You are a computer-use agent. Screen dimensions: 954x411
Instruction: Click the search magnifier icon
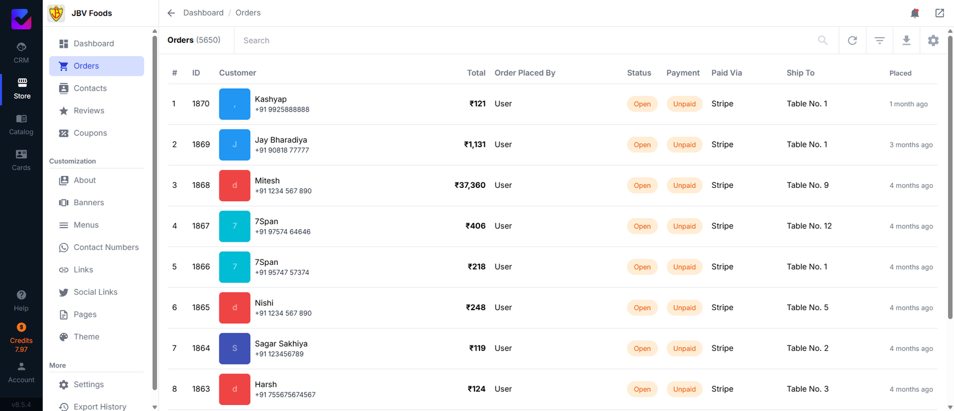click(x=823, y=41)
